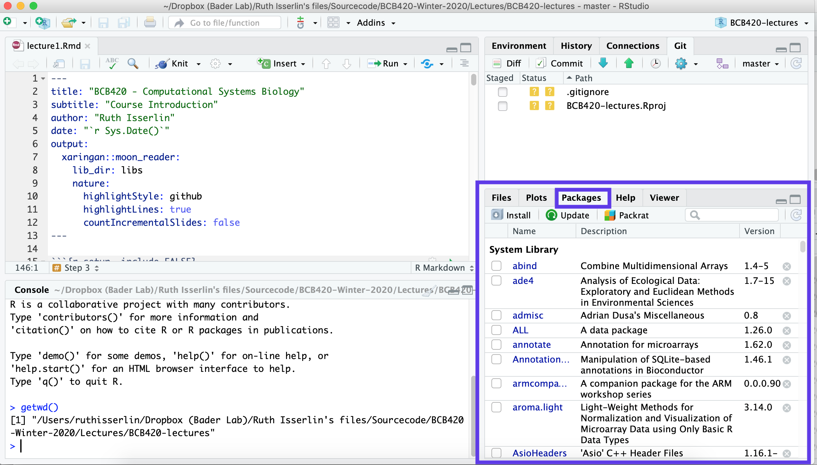Remove the annotate package with its X icon
This screenshot has width=817, height=465.
pyautogui.click(x=786, y=345)
